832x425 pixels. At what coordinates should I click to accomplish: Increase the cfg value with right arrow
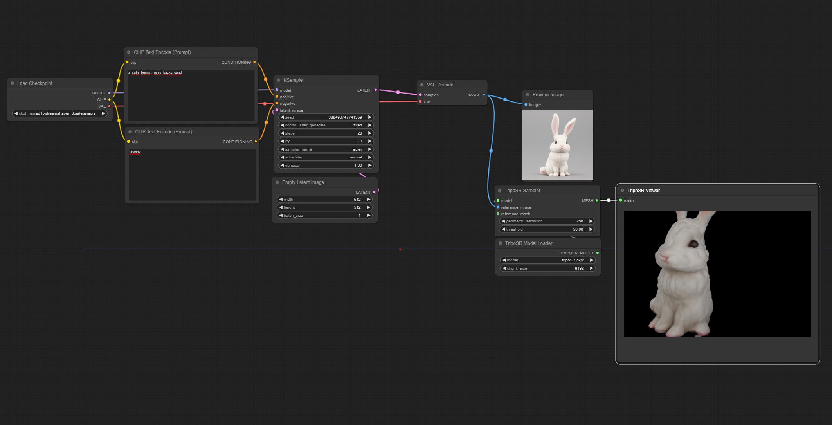click(x=369, y=141)
